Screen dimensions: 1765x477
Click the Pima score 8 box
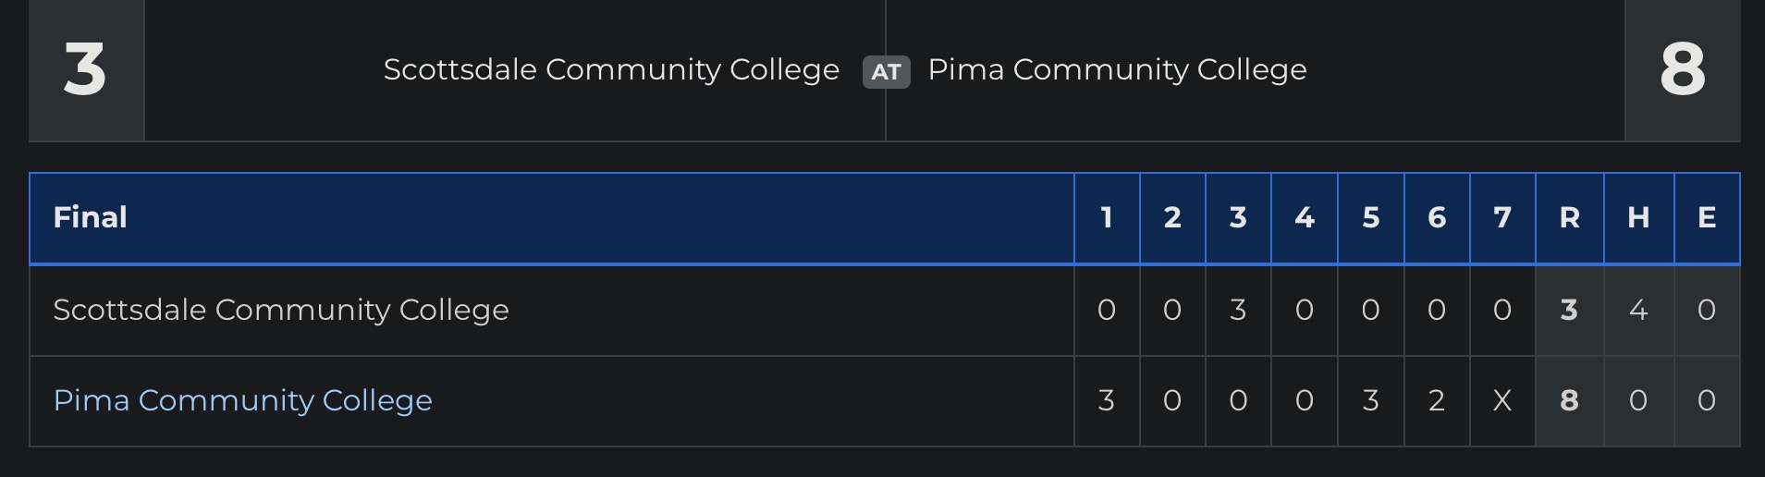tap(1682, 70)
